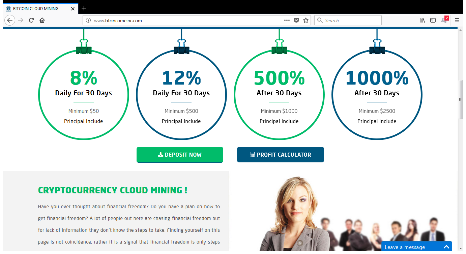Viewport: 466px width, 254px height.
Task: View site info via the circled-i icon
Action: [88, 20]
